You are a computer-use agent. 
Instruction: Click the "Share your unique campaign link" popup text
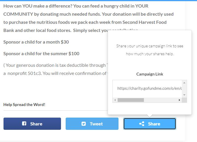click(x=150, y=50)
